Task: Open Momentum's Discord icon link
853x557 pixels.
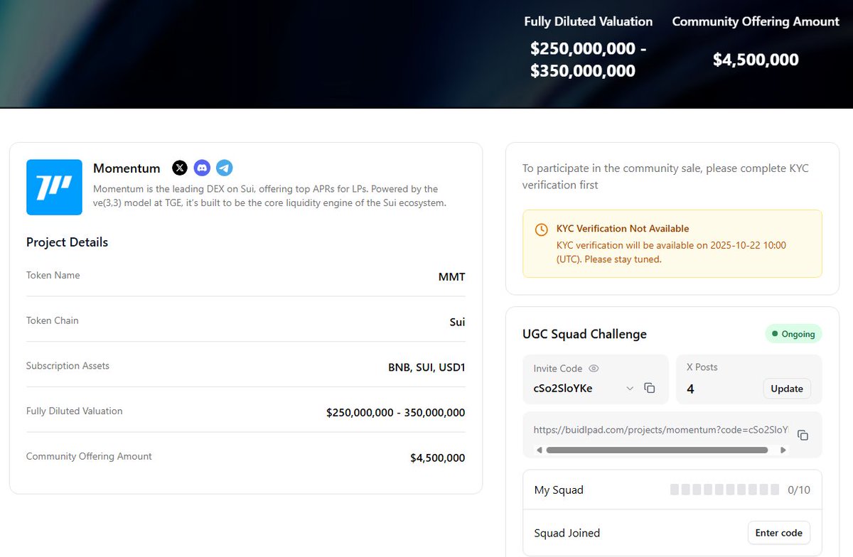Action: click(x=203, y=168)
